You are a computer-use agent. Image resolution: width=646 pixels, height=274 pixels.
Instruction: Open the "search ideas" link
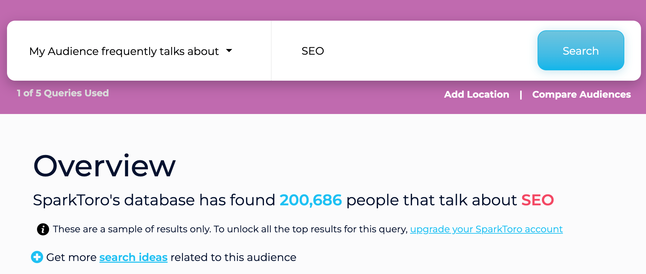click(x=133, y=257)
